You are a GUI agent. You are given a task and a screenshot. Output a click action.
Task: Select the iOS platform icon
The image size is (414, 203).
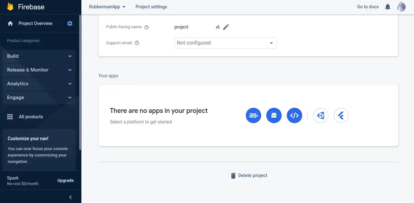[253, 115]
